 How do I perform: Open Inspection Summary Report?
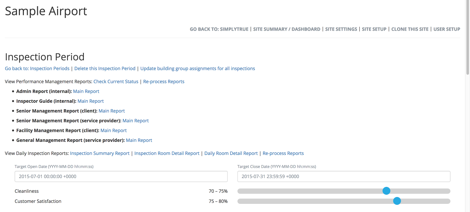coord(100,153)
